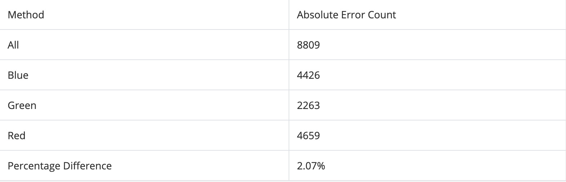
Task: Click the 4659 error count value
Action: point(308,136)
